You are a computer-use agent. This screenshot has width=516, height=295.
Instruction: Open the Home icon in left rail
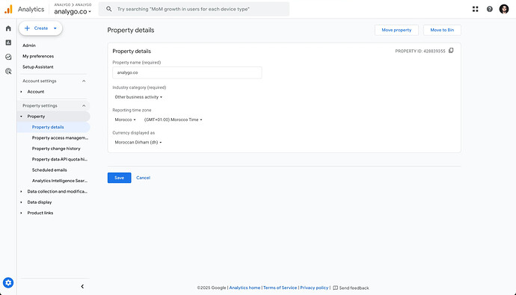tap(8, 28)
